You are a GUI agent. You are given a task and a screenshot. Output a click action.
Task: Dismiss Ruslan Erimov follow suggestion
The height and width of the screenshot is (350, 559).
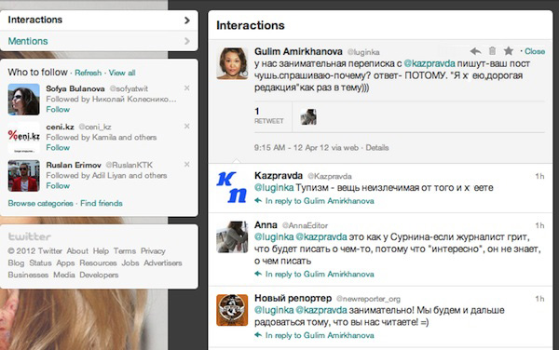click(x=187, y=164)
